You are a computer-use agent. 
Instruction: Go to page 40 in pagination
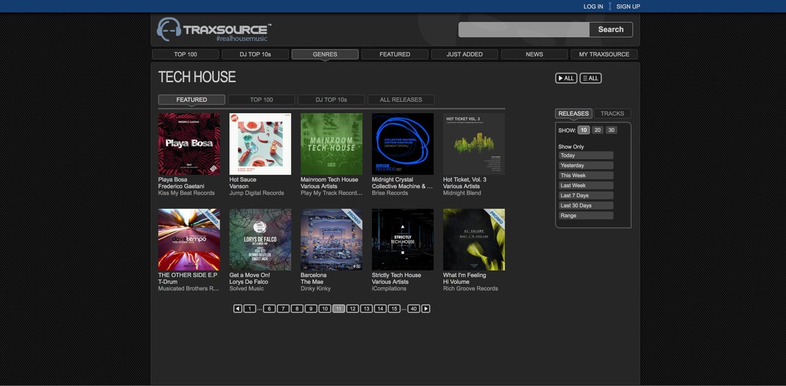413,309
